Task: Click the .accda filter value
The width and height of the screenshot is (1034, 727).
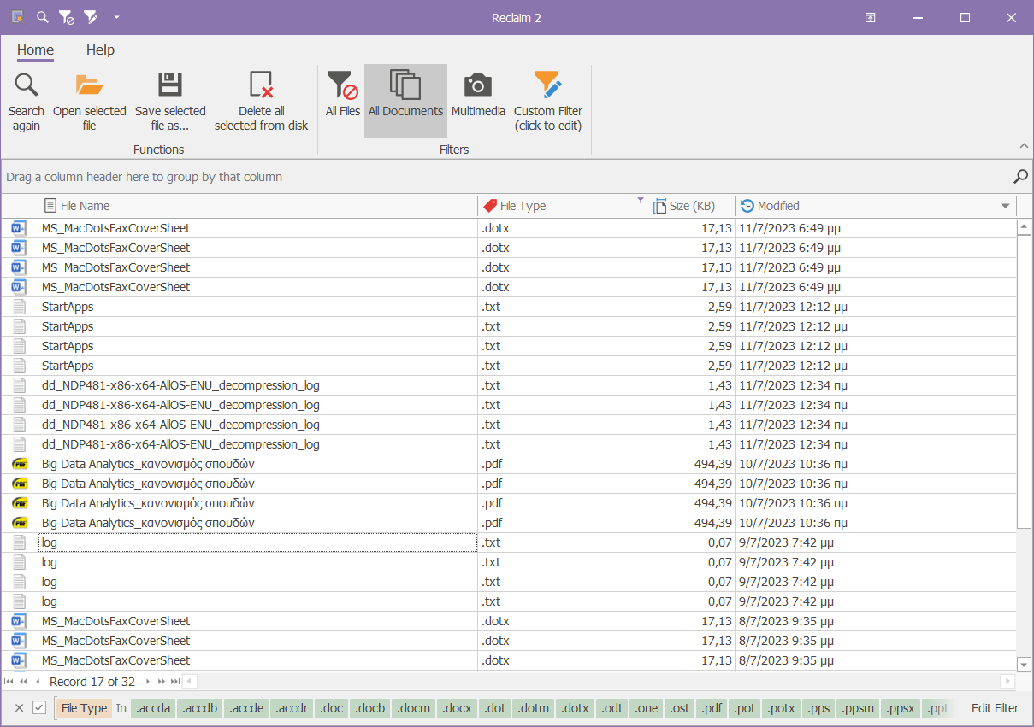Action: tap(153, 708)
